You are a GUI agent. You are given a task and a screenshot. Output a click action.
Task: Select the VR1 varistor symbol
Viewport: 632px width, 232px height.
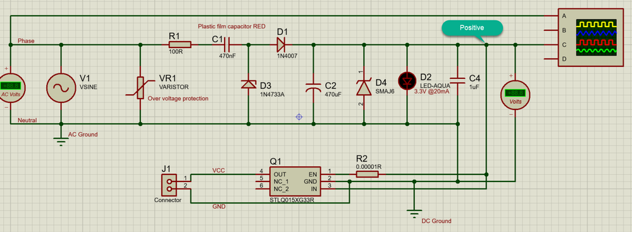click(140, 88)
